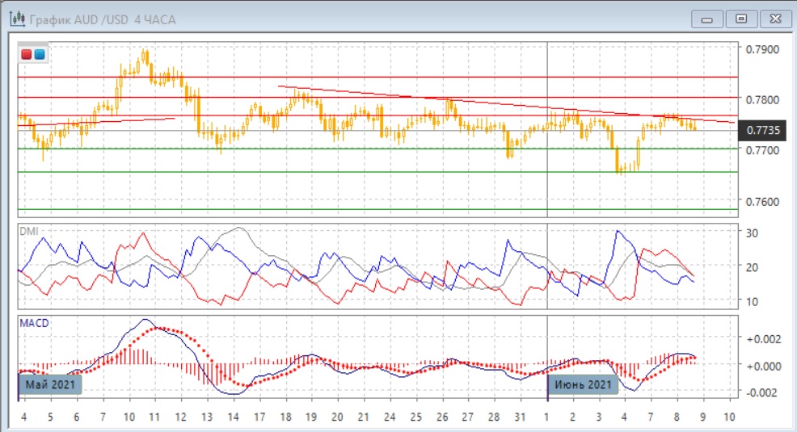
Task: Click the red square icon on chart
Action: pos(27,54)
